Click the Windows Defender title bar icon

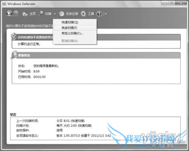coord(4,4)
